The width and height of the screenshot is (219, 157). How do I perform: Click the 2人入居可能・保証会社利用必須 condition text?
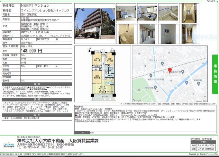(25, 118)
